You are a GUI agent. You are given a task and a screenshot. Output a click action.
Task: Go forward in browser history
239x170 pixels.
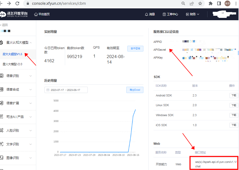click(x=9, y=3)
